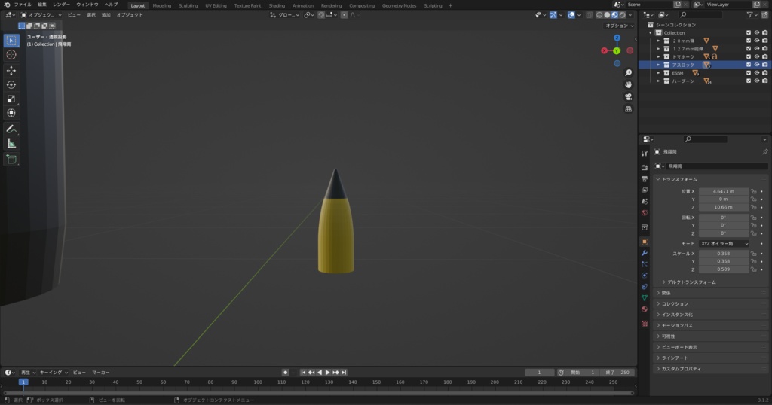Open the レンダー menu

pos(62,5)
